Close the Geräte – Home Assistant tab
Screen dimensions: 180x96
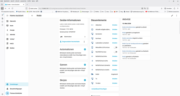point(23,5)
